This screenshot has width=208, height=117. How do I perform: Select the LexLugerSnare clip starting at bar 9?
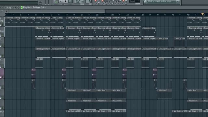click(43, 53)
